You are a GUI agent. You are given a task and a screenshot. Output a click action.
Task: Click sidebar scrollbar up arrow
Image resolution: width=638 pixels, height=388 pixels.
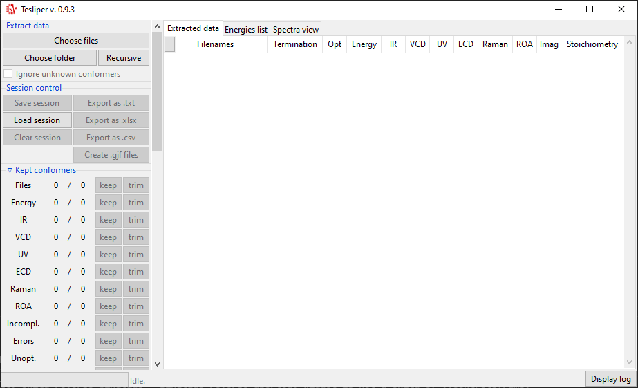157,26
